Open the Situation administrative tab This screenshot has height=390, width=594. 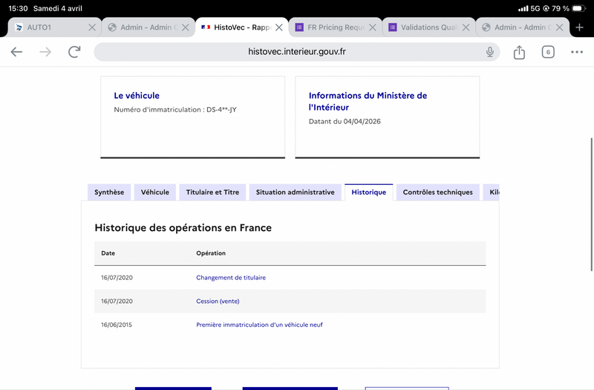coord(295,192)
